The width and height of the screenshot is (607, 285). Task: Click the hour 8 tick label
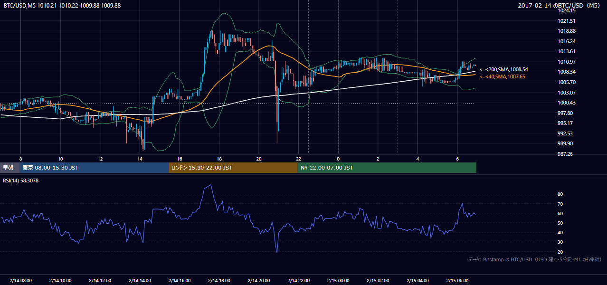coord(20,158)
